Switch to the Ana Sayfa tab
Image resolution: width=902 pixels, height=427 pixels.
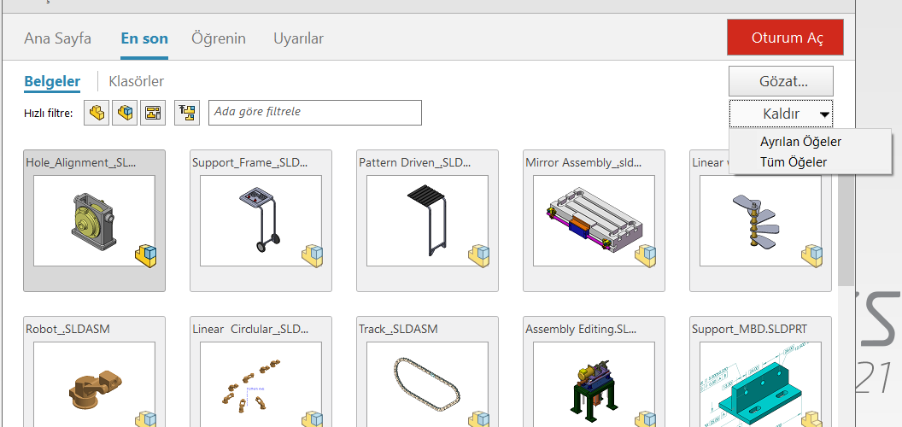(57, 38)
